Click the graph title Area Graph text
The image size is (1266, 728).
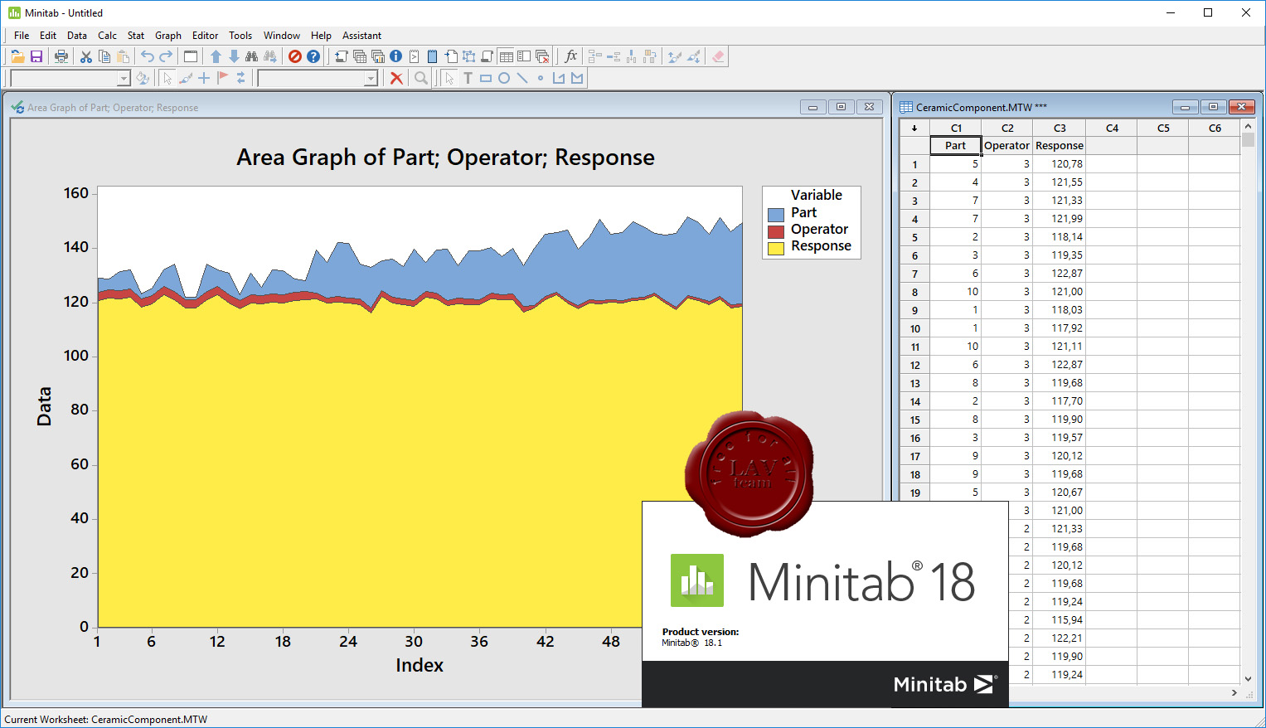click(x=446, y=158)
